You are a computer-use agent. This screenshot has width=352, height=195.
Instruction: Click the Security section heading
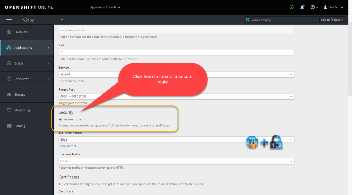pyautogui.click(x=66, y=112)
